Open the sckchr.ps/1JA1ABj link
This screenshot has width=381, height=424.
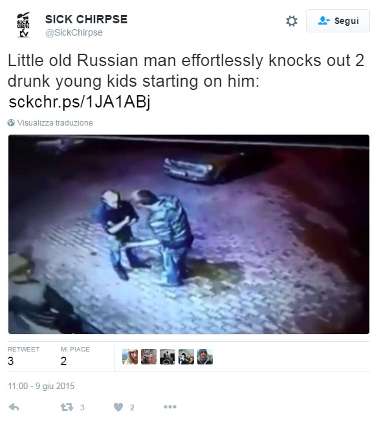80,102
